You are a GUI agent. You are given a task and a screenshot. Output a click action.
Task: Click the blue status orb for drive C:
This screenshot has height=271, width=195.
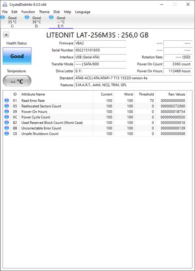pos(3,17)
